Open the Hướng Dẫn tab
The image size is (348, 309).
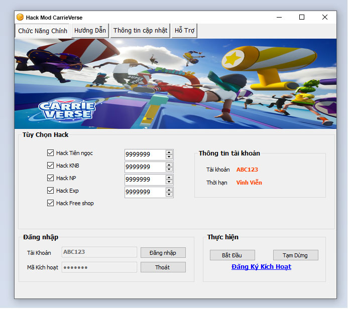90,31
